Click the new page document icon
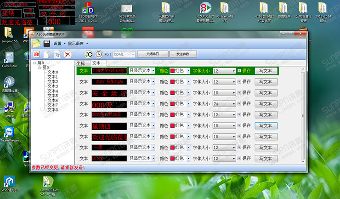Viewport: 340px width, 199px height. 47,54
